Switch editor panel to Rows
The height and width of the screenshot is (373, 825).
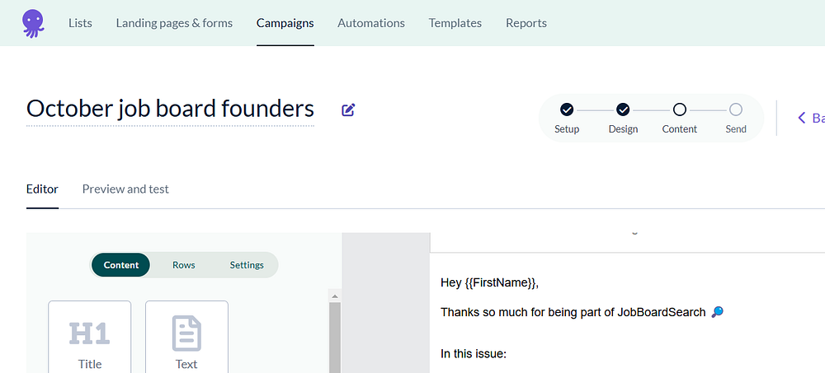pos(183,265)
